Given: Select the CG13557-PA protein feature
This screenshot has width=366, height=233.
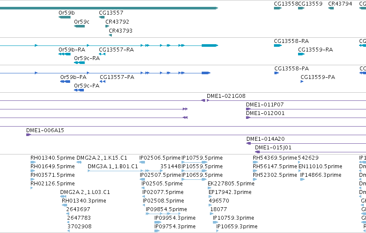Looking at the screenshot, I should click(x=102, y=82).
